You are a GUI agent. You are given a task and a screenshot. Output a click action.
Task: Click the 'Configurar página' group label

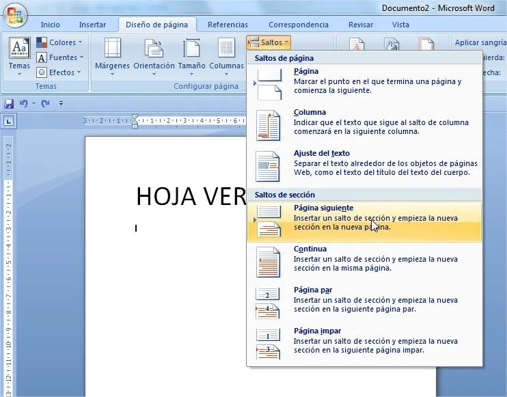pos(206,86)
